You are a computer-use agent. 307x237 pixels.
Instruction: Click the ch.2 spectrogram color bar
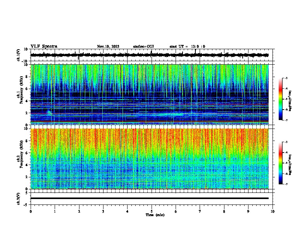pos(281,163)
